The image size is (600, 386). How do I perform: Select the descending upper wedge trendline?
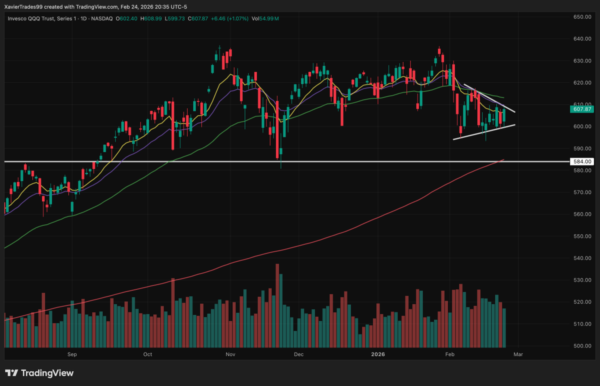point(489,97)
